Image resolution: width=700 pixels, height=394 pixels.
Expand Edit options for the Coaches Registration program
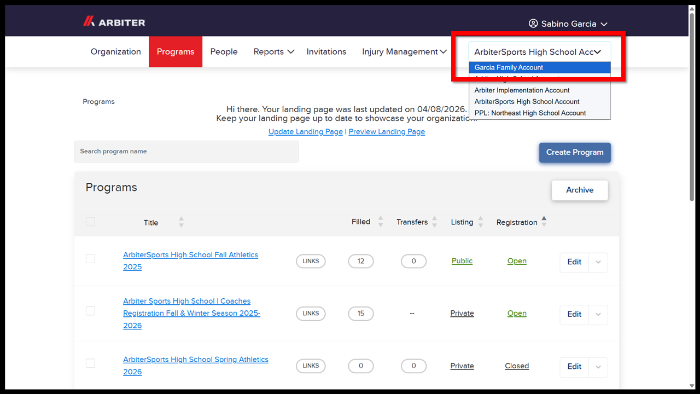click(598, 314)
